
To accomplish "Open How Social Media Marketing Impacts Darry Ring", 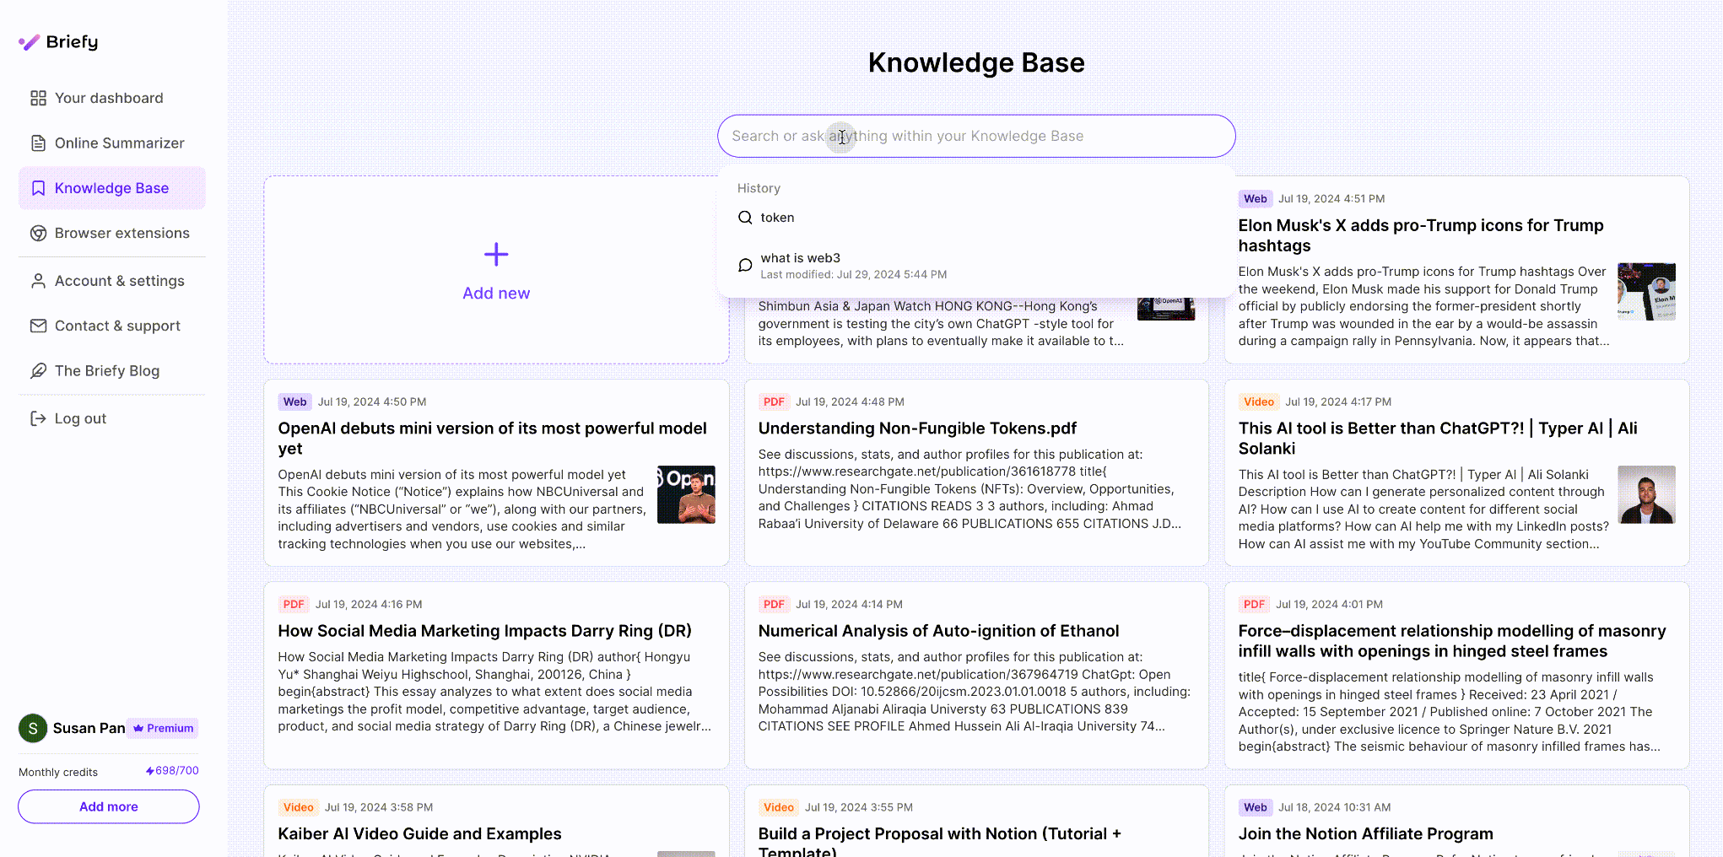I will click(x=485, y=631).
